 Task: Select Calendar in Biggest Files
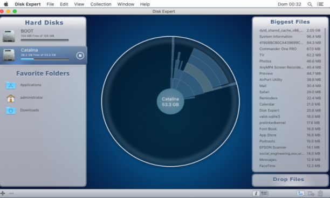click(x=290, y=104)
